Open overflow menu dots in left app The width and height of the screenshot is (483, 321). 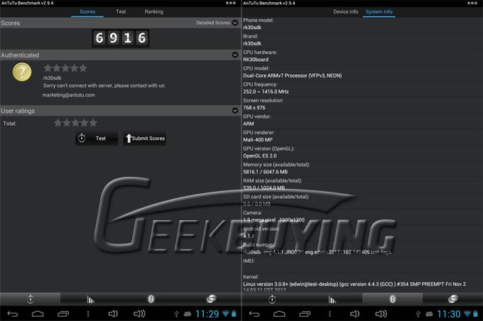(230, 3)
